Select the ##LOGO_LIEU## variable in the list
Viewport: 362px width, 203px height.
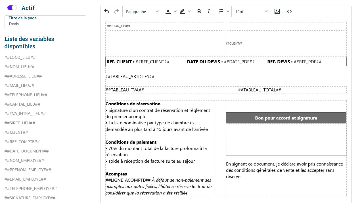click(x=20, y=57)
